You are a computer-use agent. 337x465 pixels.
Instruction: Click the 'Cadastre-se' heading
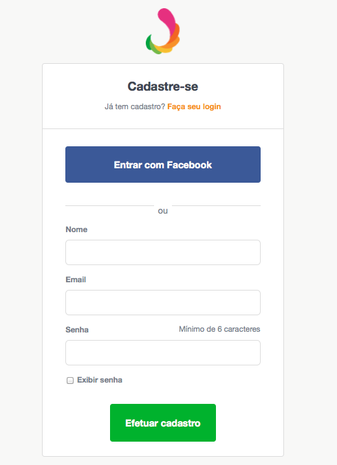(x=163, y=87)
